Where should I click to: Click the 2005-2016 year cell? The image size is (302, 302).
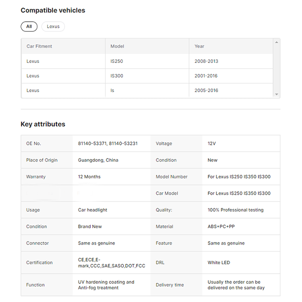pos(206,91)
